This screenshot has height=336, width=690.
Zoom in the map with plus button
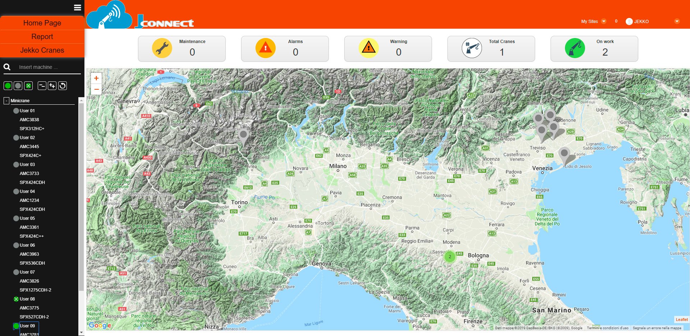click(96, 78)
